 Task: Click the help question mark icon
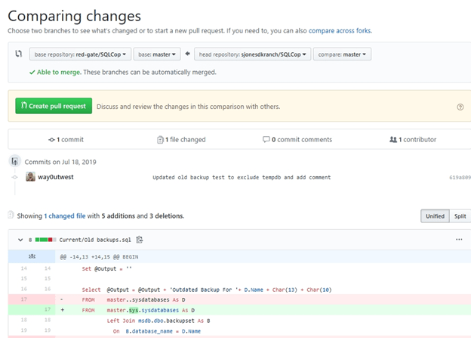460,107
